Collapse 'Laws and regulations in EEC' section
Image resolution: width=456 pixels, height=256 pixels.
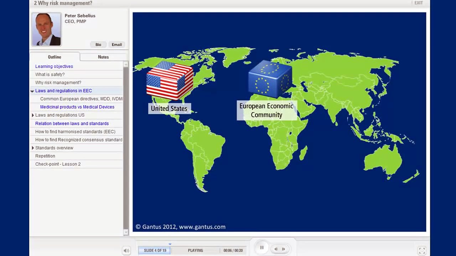pyautogui.click(x=32, y=91)
